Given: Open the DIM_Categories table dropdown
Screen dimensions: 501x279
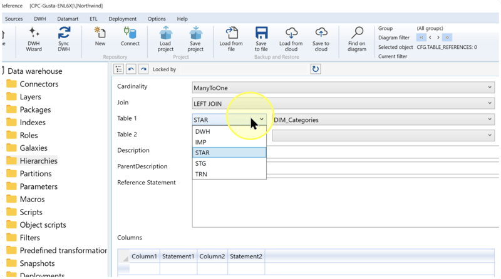Looking at the screenshot, I should (x=383, y=119).
